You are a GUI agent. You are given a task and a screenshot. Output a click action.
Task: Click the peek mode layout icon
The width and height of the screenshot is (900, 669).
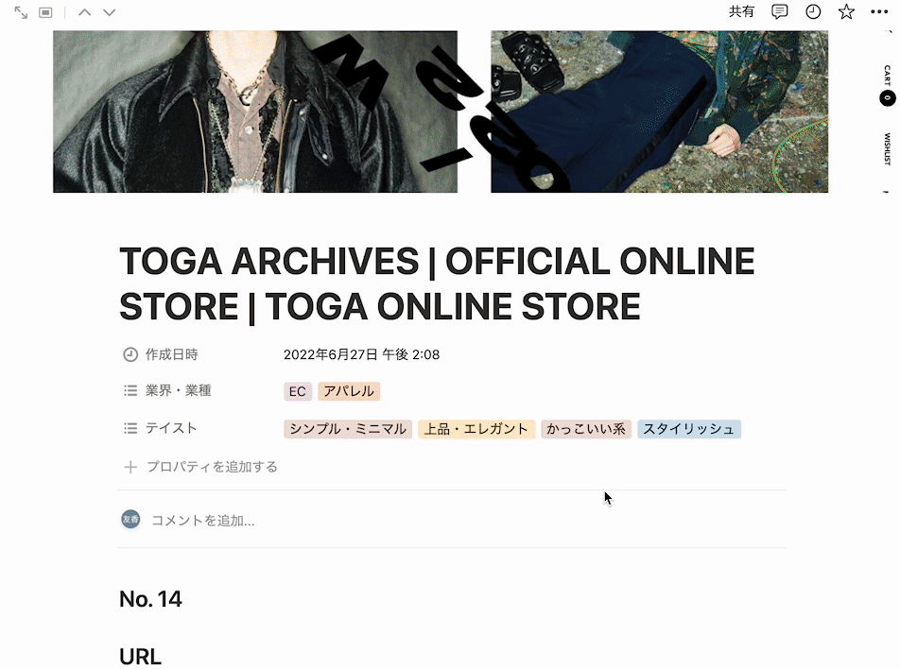click(45, 12)
